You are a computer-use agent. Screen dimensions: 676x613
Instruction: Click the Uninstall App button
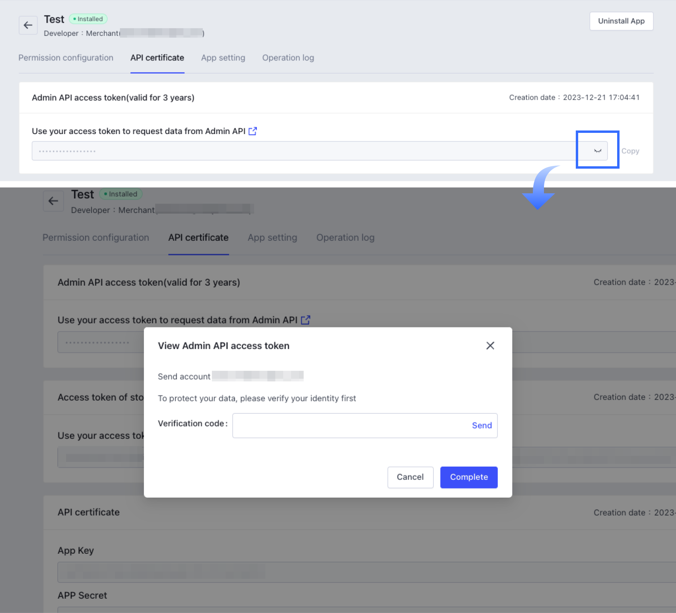click(621, 21)
